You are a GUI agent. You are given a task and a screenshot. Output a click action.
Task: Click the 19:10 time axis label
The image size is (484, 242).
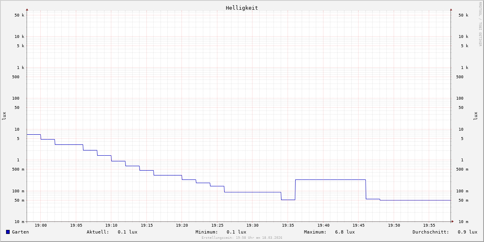coord(111,225)
